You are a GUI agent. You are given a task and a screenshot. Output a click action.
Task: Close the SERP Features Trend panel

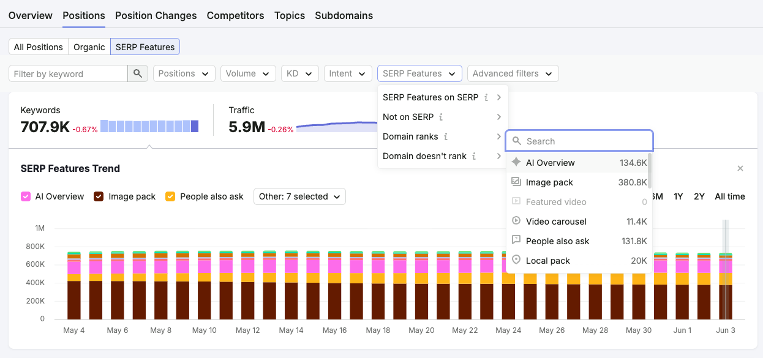pyautogui.click(x=740, y=168)
